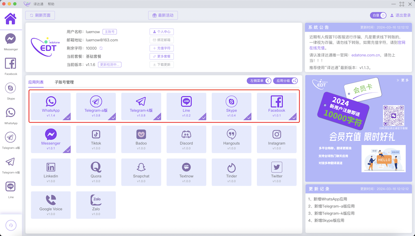This screenshot has width=415, height=236.
Task: Click the refresh icon beside remaining characters 10000
Action: tap(101, 48)
